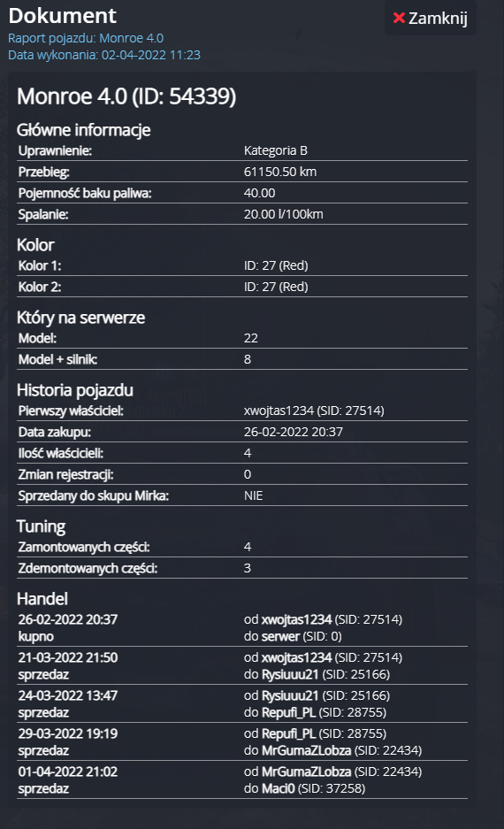
Task: Select the serwer name in the kupno row
Action: (280, 636)
